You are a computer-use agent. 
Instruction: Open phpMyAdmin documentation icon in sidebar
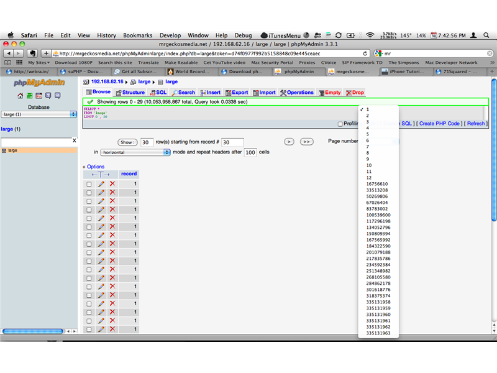pyautogui.click(x=48, y=95)
